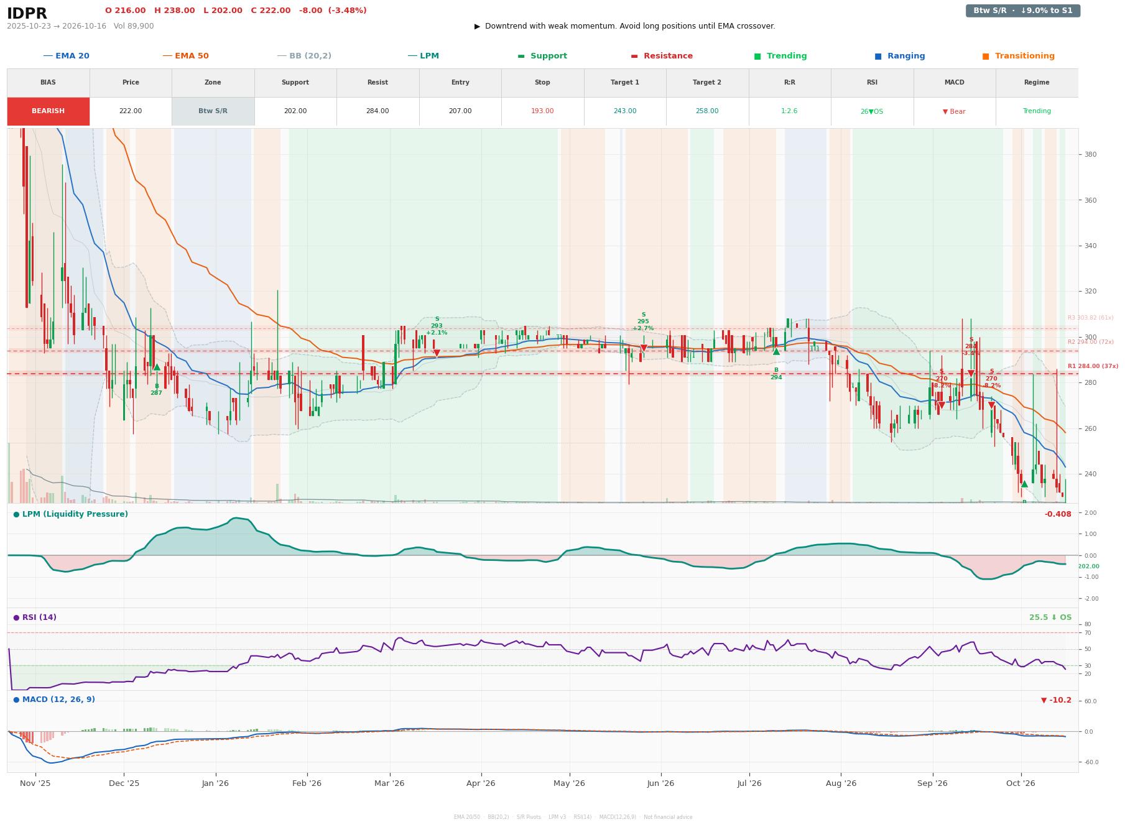Toggle the red Resistance legend entry
Viewport: 1125px width, 827px height.
coord(662,56)
